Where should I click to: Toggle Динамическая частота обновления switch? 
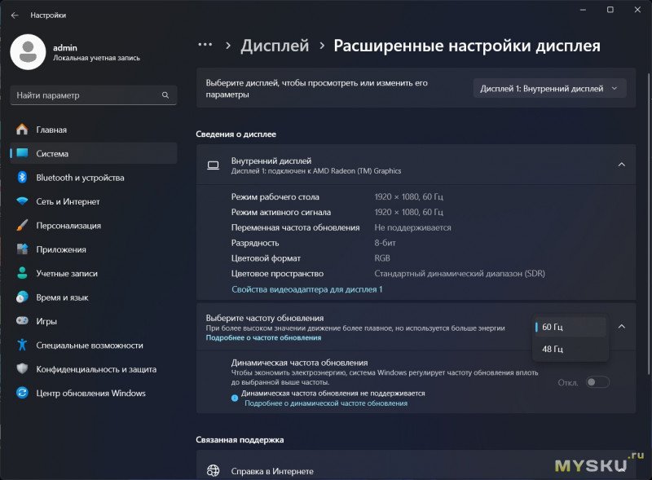coord(597,382)
